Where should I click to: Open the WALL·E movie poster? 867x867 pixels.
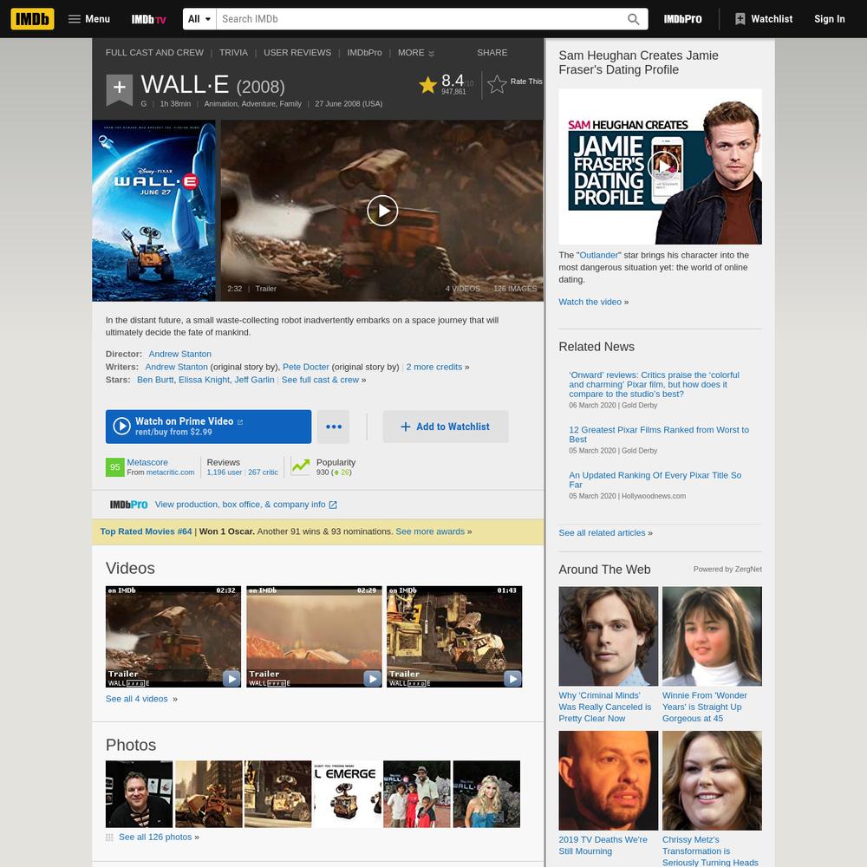click(x=153, y=211)
